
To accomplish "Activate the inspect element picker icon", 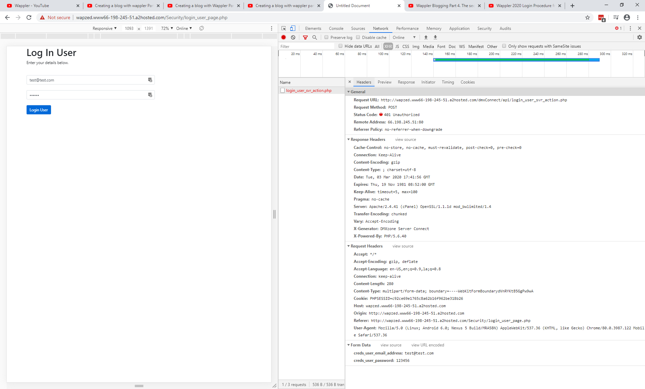I will (284, 29).
